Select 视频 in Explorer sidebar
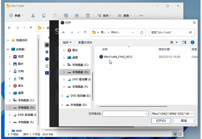Image resolution: width=202 pixels, height=139 pixels. point(18,57)
